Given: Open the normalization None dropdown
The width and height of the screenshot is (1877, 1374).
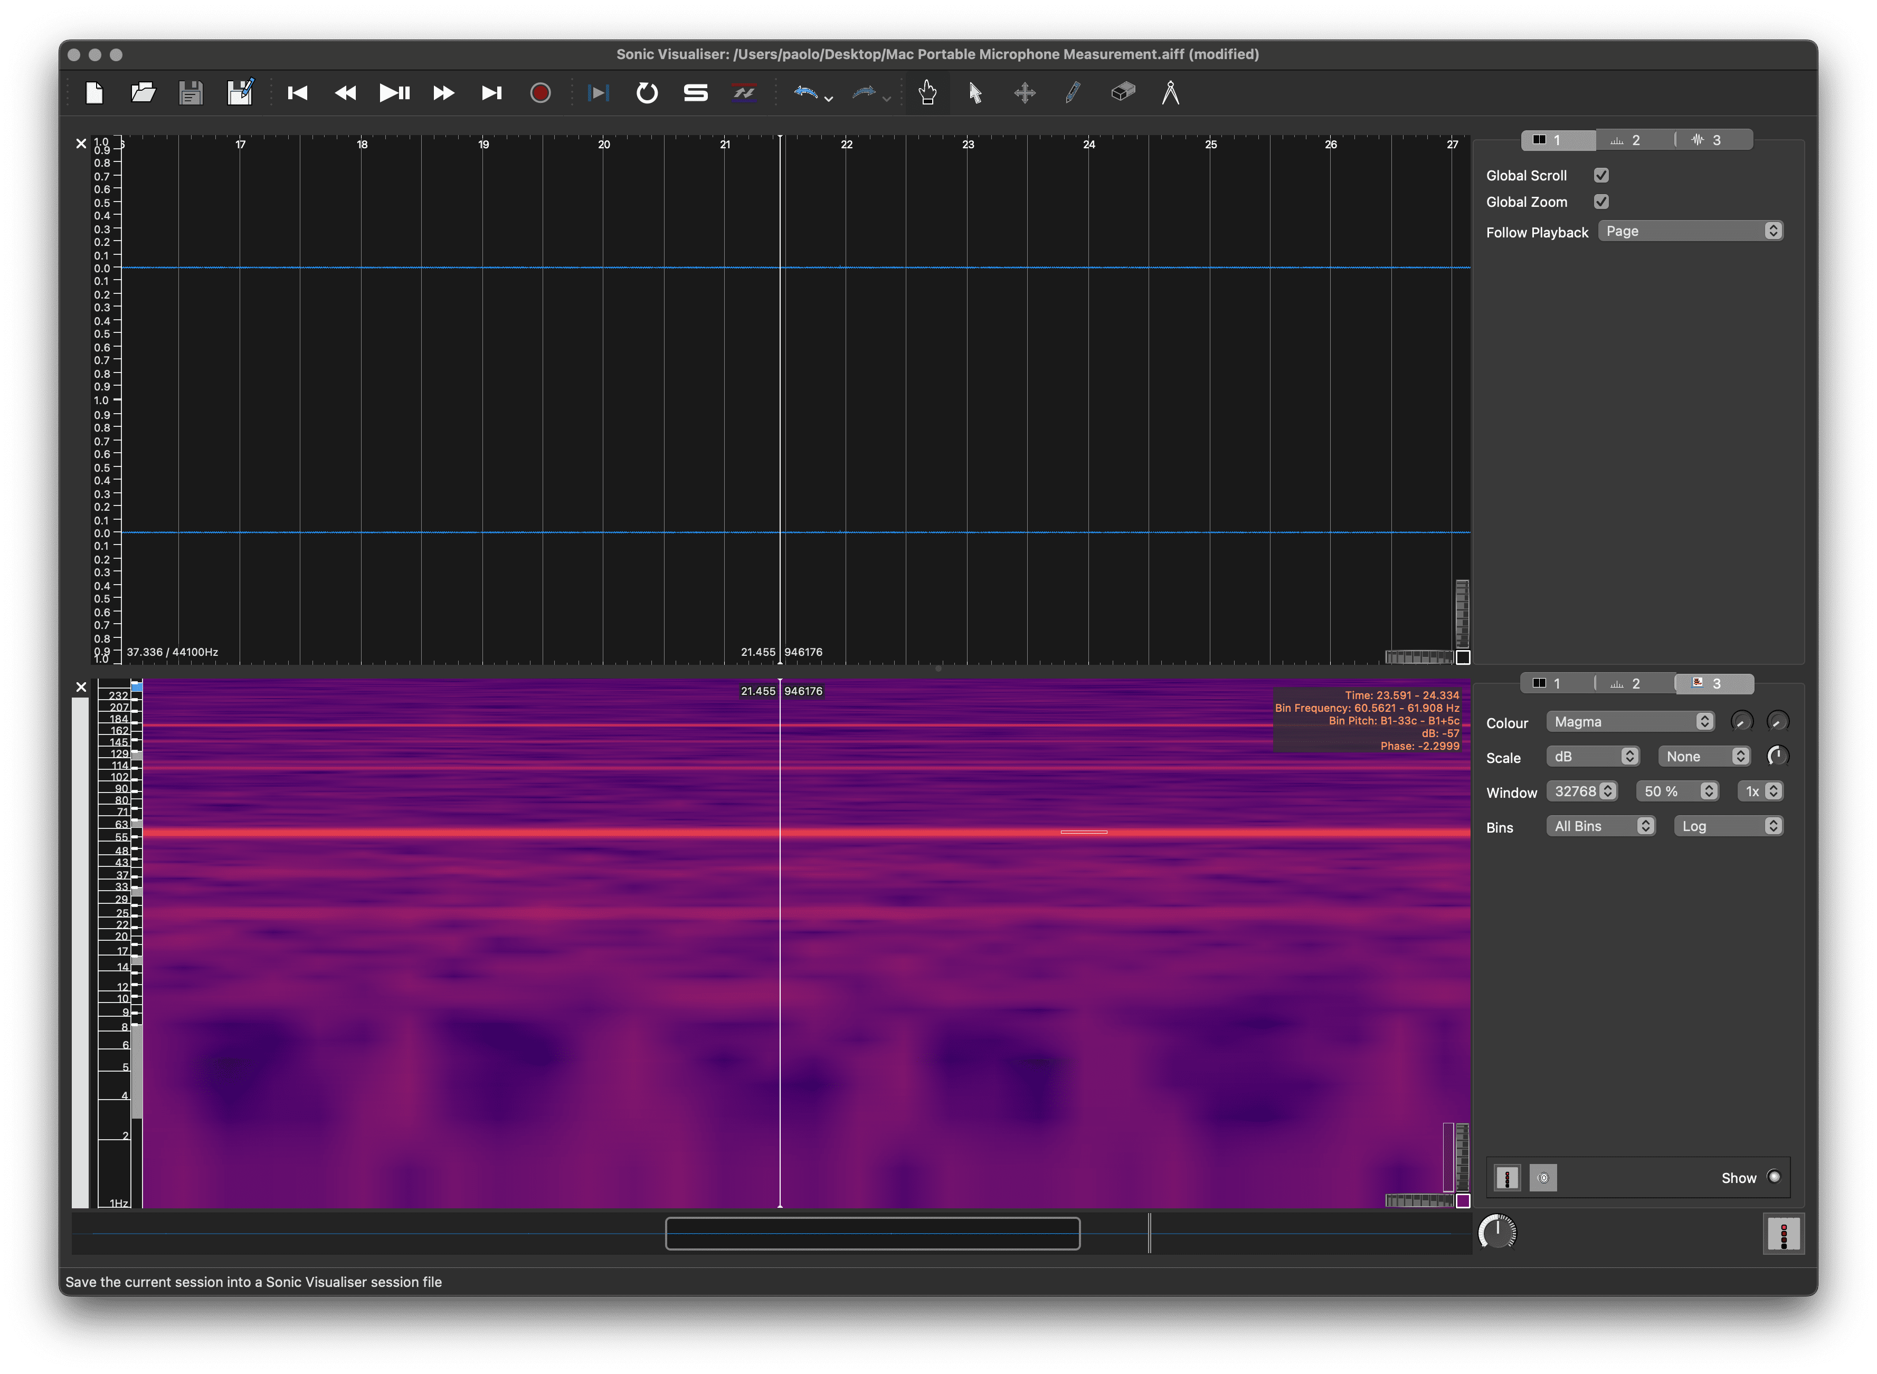Looking at the screenshot, I should 1704,757.
